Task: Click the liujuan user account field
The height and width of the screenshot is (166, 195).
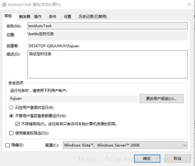Action: [73, 99]
